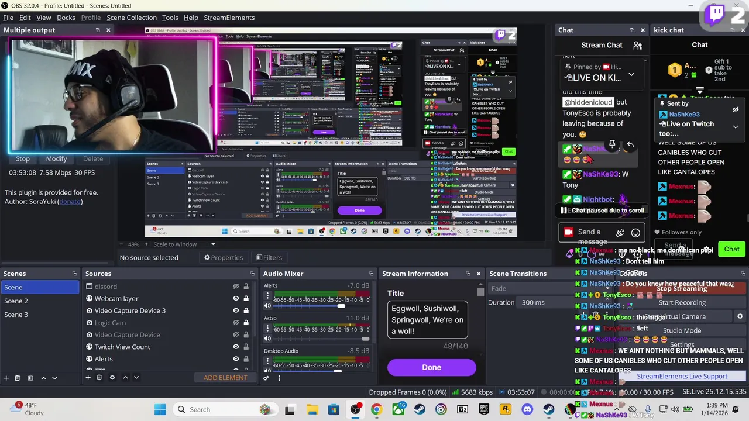Hide the Twitch View Count source
Screen dimensions: 749x421
click(x=236, y=347)
